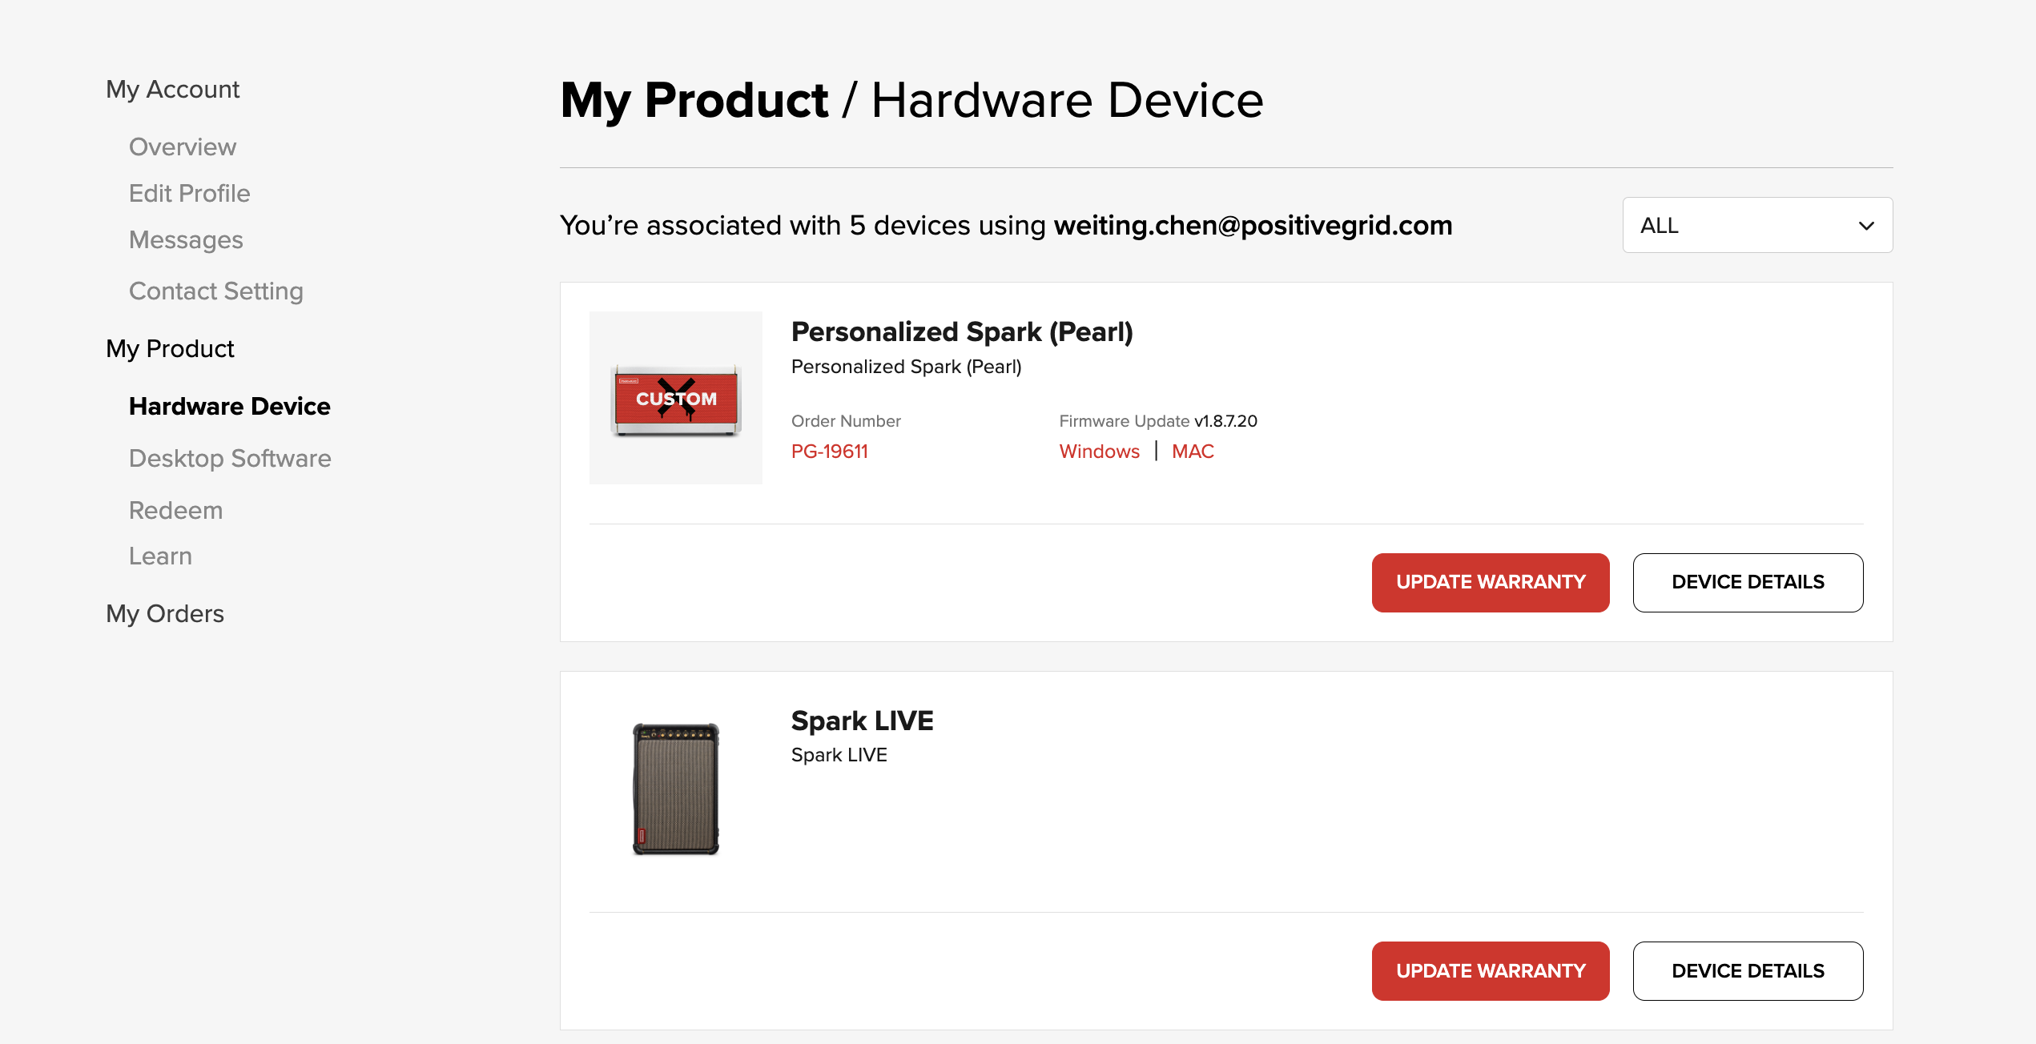The height and width of the screenshot is (1044, 2036).
Task: Open Messages from the sidebar
Action: [186, 240]
